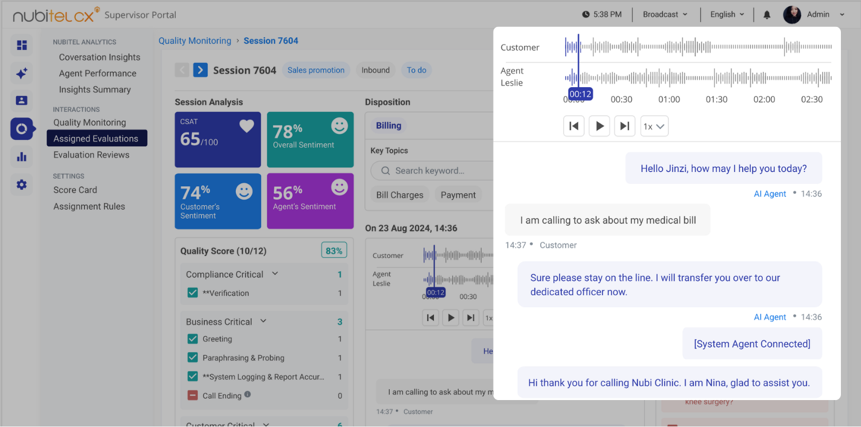The image size is (861, 427).
Task: Open Evaluation Reviews menu item
Action: click(x=91, y=155)
